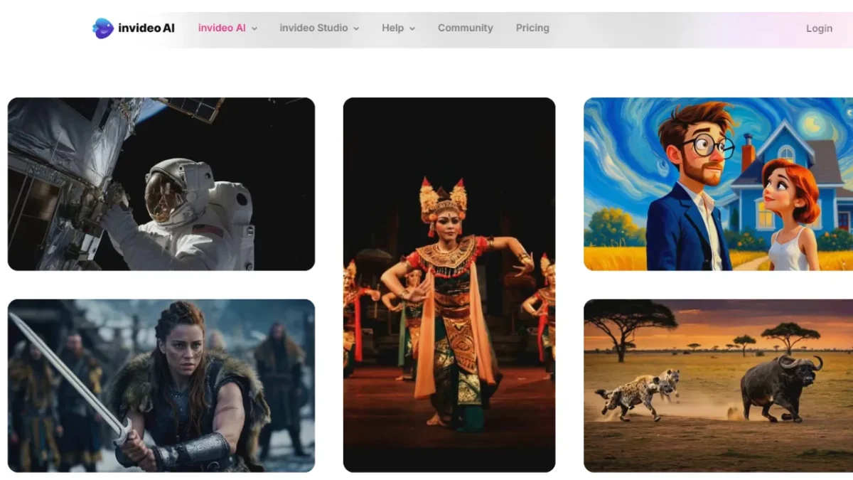Select the cartoon couple starry night thumbnail
This screenshot has height=480, width=853.
(x=718, y=183)
